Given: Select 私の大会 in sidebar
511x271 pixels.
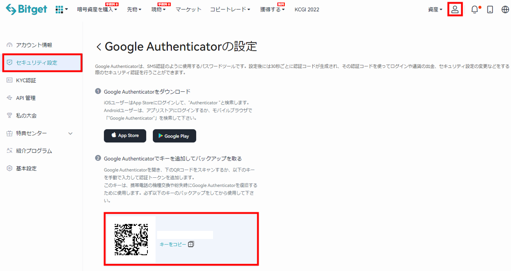Looking at the screenshot, I should 26,116.
